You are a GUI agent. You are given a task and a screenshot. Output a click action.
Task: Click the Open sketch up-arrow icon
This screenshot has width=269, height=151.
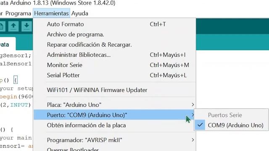pyautogui.click(x=13, y=26)
